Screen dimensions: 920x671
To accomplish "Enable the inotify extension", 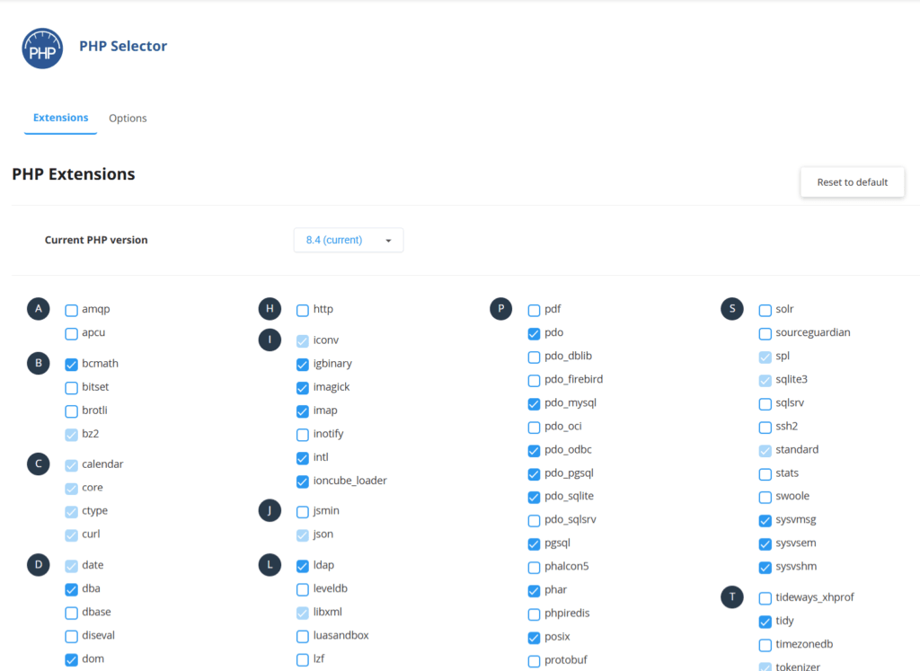I will coord(302,434).
